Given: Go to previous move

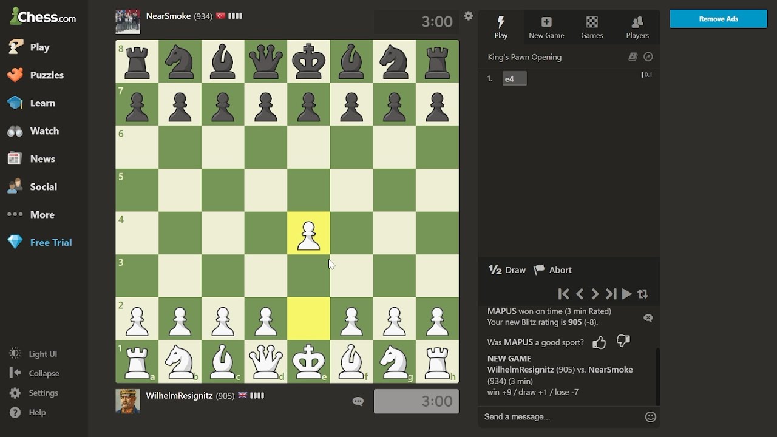Looking at the screenshot, I should pos(580,294).
